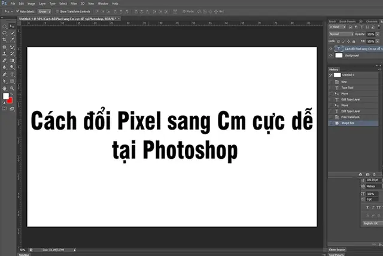Select the Elliptical Marquee tool

(x=5, y=26)
